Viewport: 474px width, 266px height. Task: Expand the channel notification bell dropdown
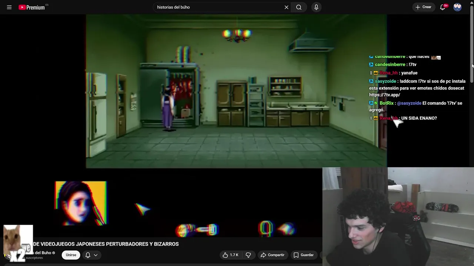click(x=91, y=255)
